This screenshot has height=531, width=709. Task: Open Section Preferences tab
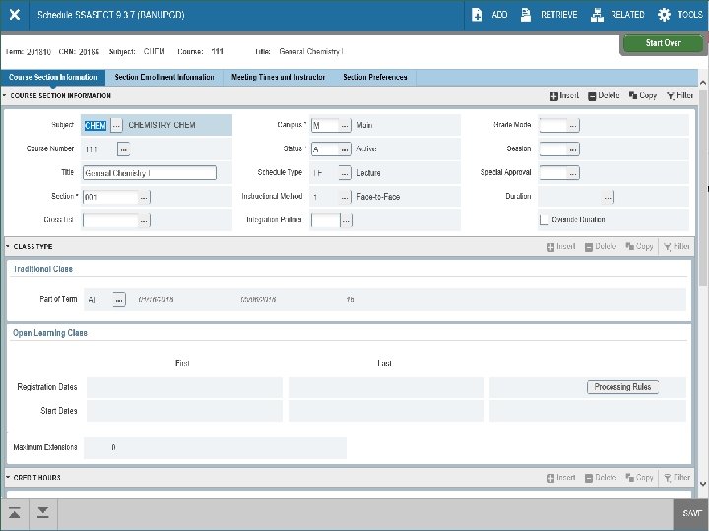click(x=375, y=78)
